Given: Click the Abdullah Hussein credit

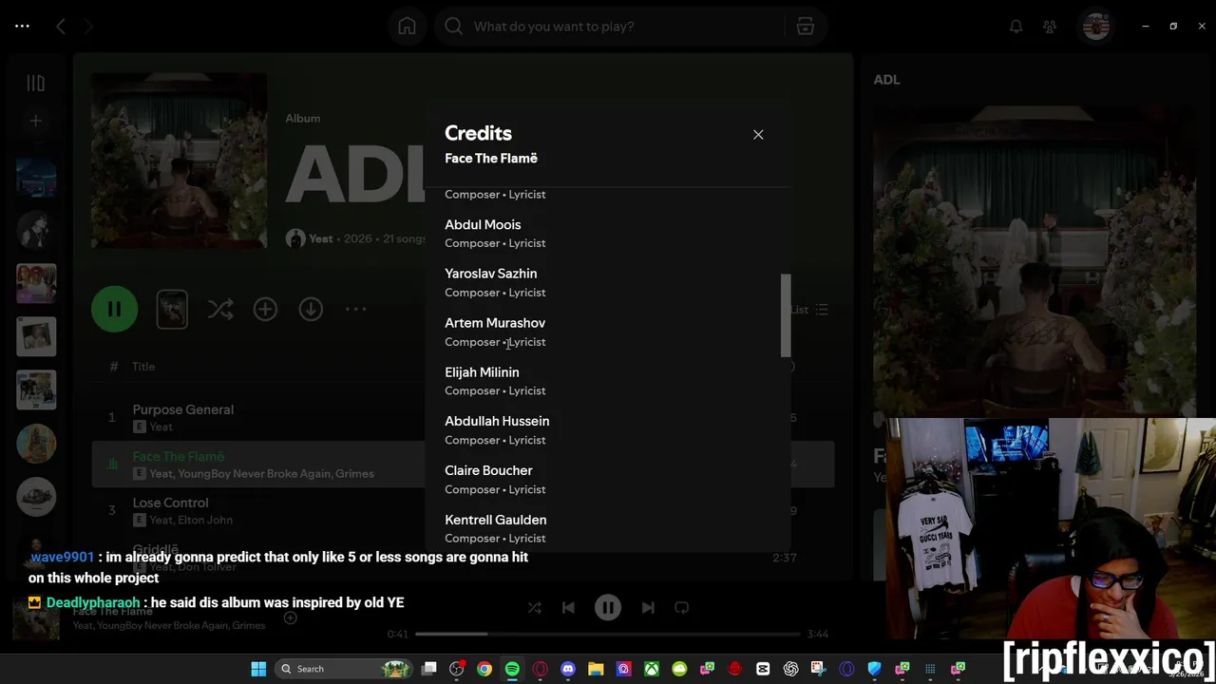Looking at the screenshot, I should [x=497, y=421].
